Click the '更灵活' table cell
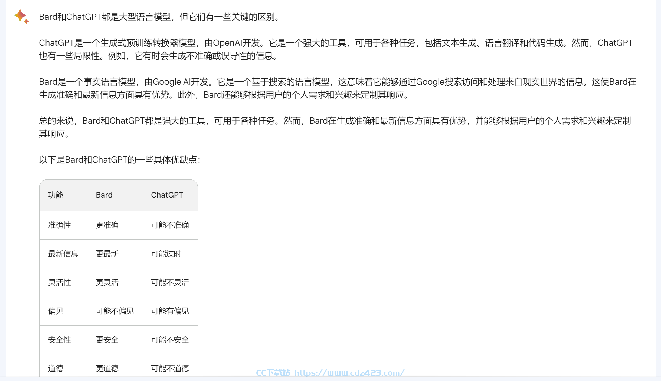This screenshot has height=381, width=661. pyautogui.click(x=107, y=282)
